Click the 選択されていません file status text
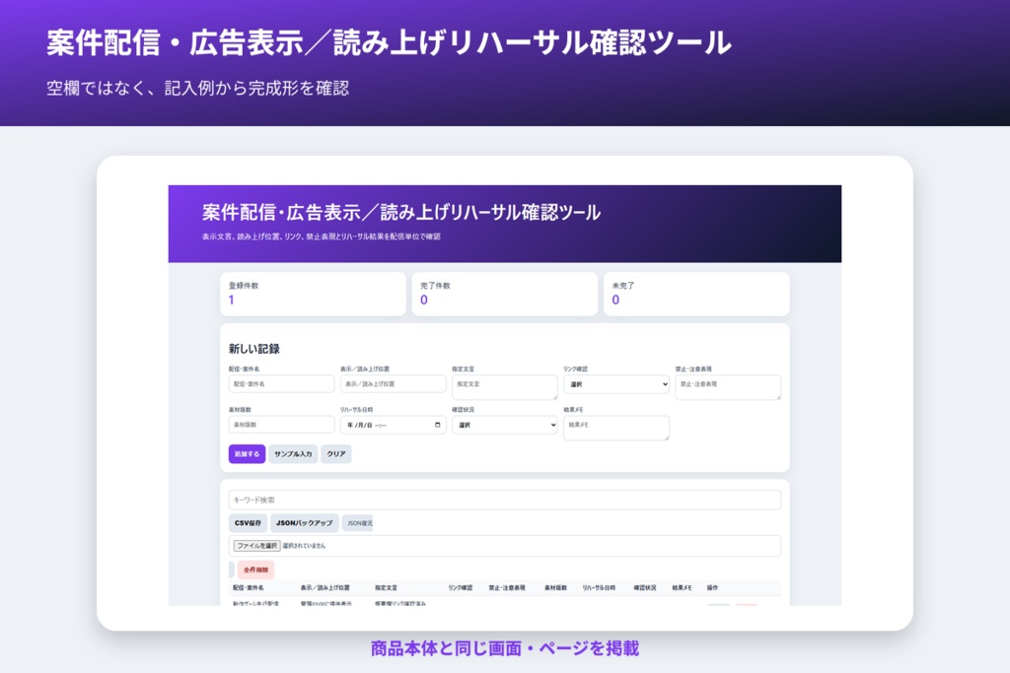 [x=304, y=546]
